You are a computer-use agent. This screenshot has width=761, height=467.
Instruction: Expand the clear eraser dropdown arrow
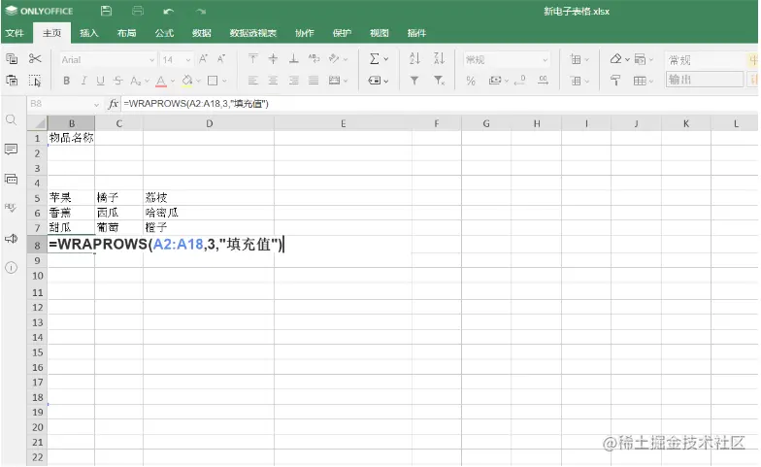(627, 60)
